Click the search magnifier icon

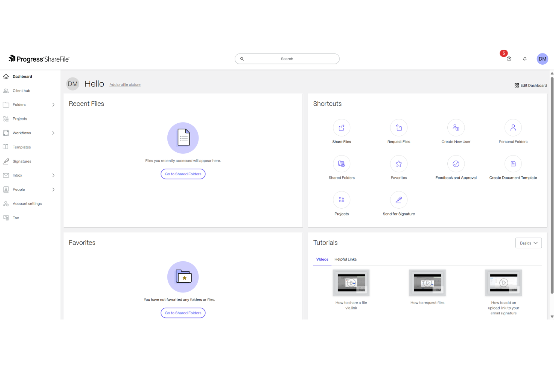[242, 59]
